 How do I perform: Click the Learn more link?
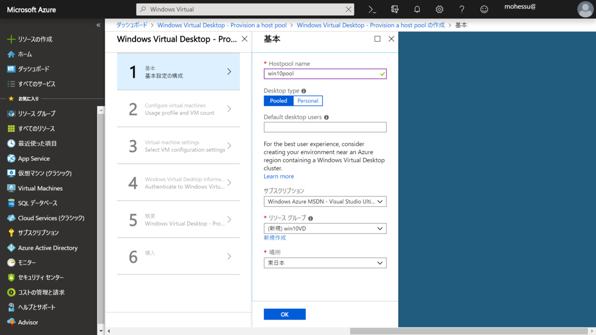tap(279, 176)
